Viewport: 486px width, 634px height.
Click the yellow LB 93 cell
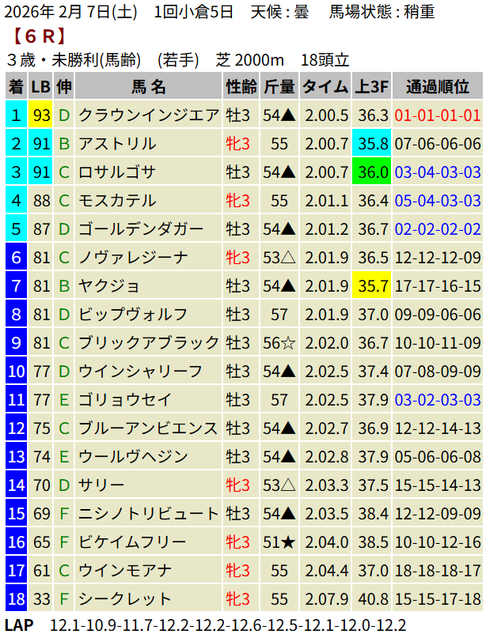[x=41, y=115]
